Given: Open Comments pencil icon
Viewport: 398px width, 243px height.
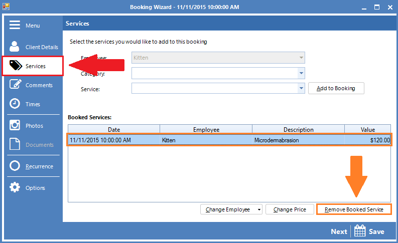Looking at the screenshot, I should click(x=15, y=85).
